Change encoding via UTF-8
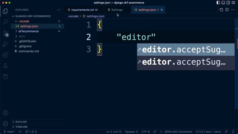Image resolution: width=238 pixels, height=134 pixels. [145, 132]
